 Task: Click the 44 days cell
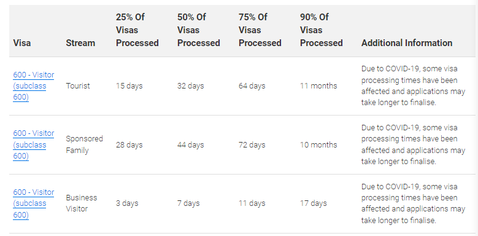[x=191, y=144]
